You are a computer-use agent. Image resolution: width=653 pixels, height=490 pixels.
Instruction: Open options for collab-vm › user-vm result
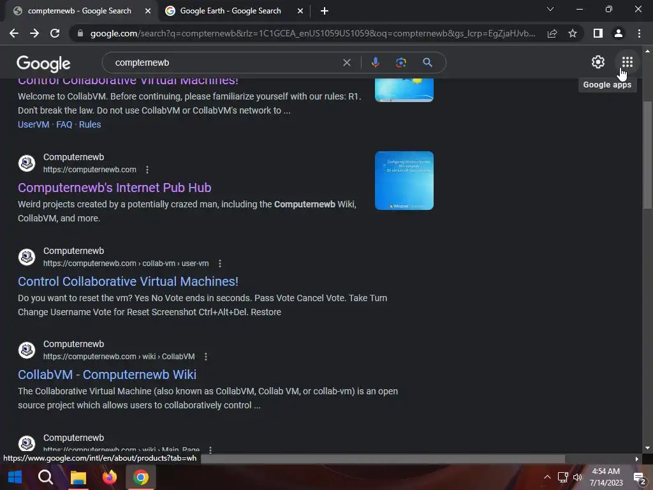220,264
